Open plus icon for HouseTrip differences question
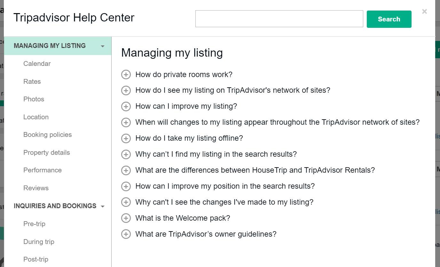 coord(126,170)
